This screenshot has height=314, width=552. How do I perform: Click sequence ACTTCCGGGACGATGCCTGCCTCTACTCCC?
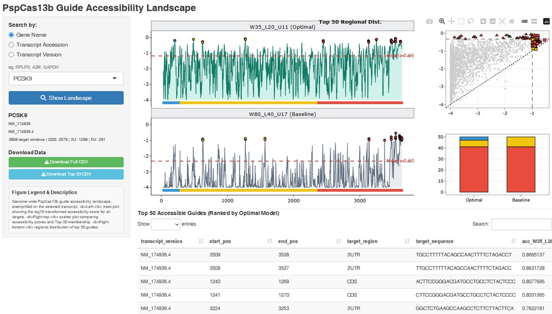click(x=466, y=282)
